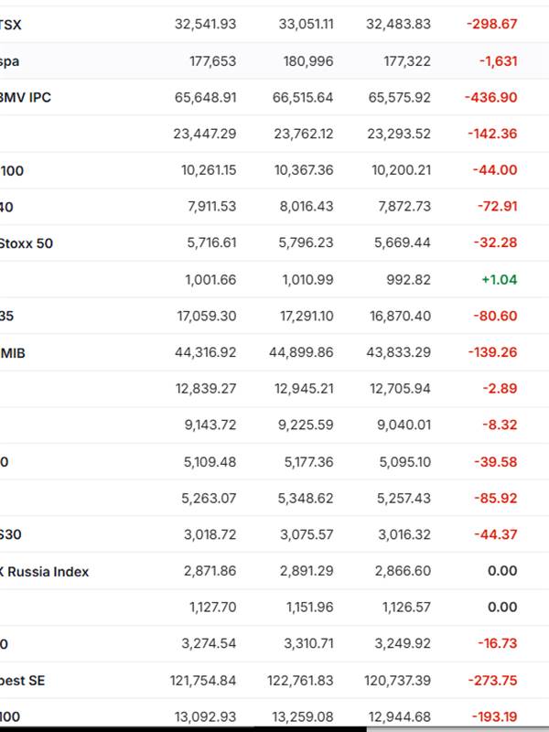Image resolution: width=549 pixels, height=732 pixels.
Task: Select the red change value -436.90
Action: point(491,98)
